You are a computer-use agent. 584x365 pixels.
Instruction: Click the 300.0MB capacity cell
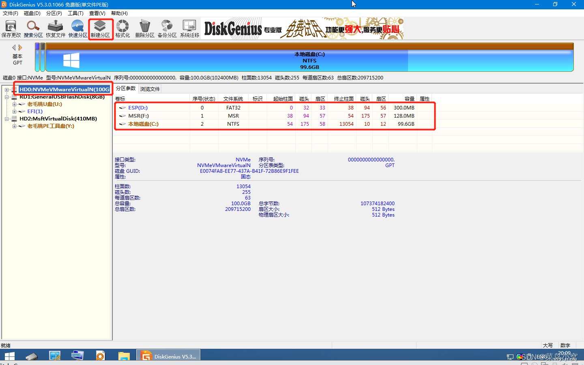tap(404, 108)
